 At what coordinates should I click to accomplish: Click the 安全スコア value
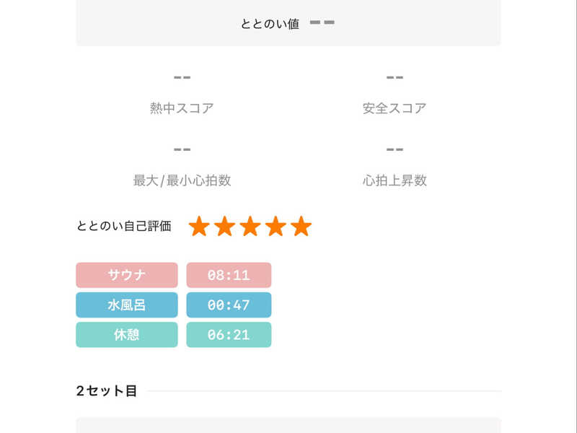pyautogui.click(x=395, y=77)
